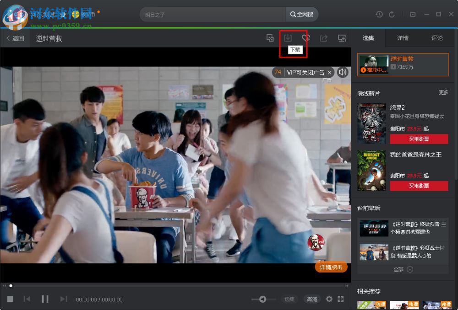
Task: Click the download (下载) icon
Action: (288, 38)
